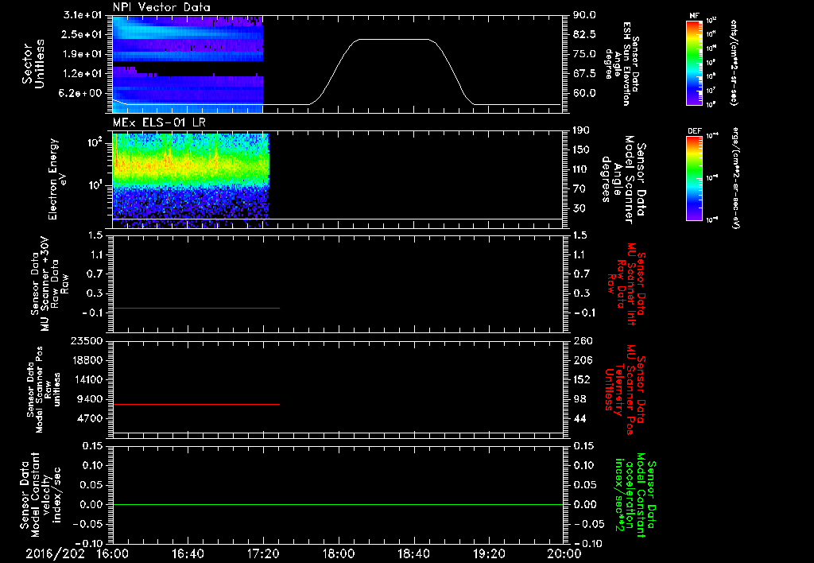
Task: Click the "MEx ELS-01 LR" panel title
Action: [159, 122]
